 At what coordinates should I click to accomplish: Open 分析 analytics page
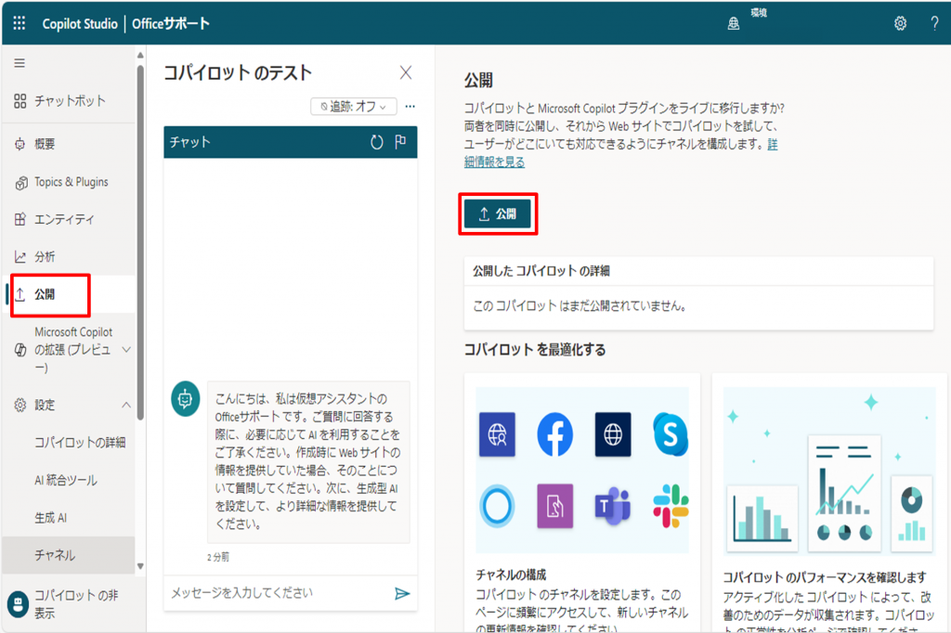point(69,257)
